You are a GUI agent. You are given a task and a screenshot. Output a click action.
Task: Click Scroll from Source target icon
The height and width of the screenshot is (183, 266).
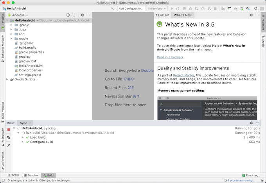(x=68, y=15)
